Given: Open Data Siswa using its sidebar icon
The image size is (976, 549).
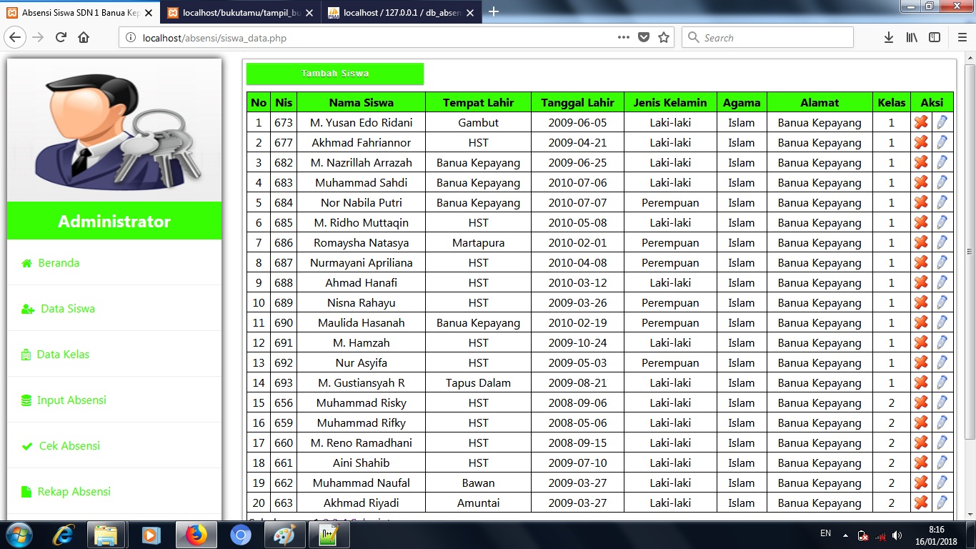Looking at the screenshot, I should point(27,309).
